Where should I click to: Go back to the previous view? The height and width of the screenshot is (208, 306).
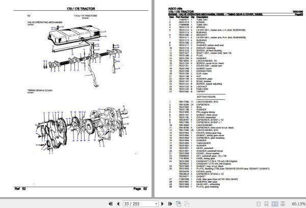click(178, 204)
